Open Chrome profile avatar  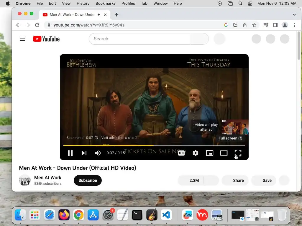click(x=285, y=25)
